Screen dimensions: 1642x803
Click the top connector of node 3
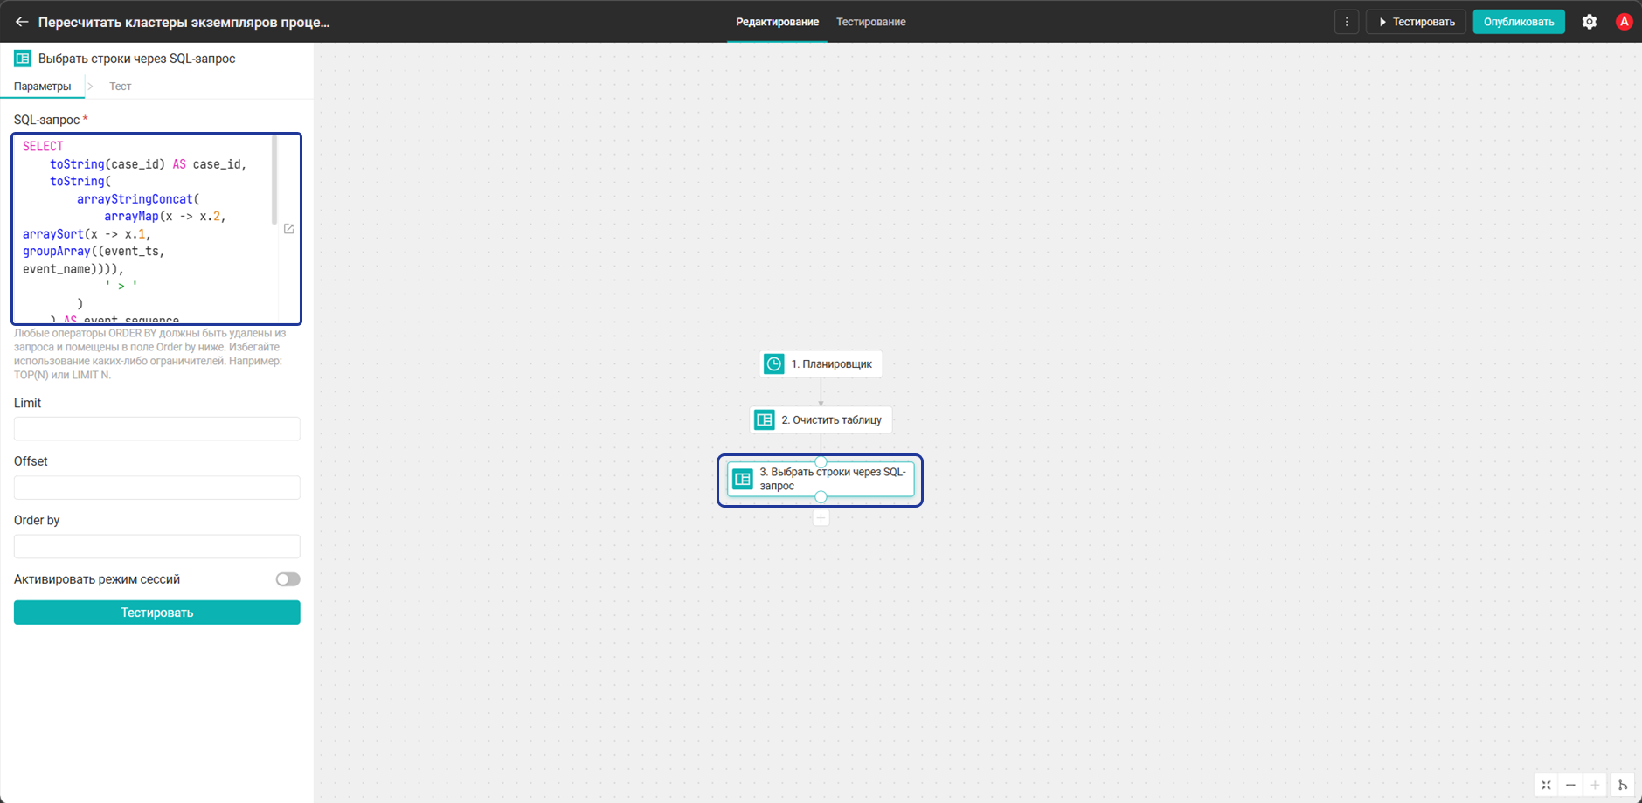(x=821, y=461)
